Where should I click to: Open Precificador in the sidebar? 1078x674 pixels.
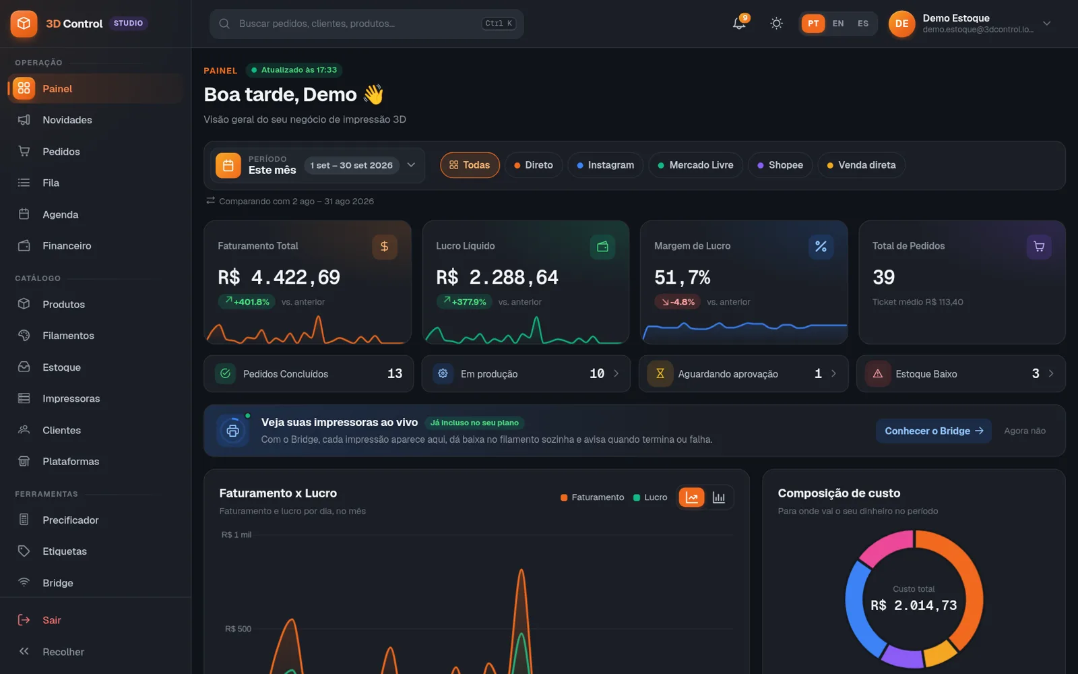click(x=96, y=520)
